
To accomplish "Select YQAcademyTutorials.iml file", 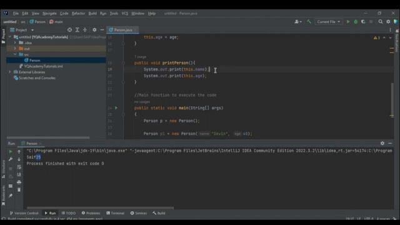I will 41,66.
